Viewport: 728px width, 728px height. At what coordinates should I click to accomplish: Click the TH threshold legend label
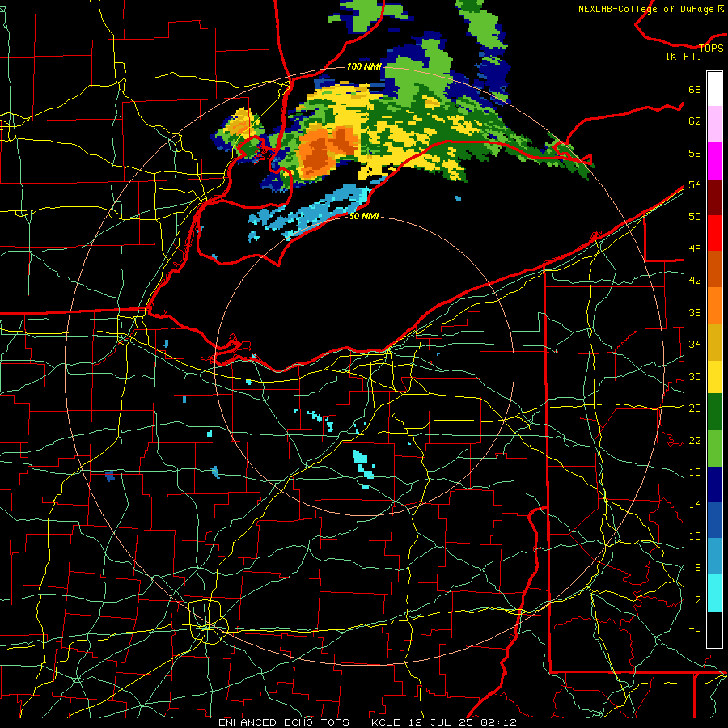click(x=695, y=632)
